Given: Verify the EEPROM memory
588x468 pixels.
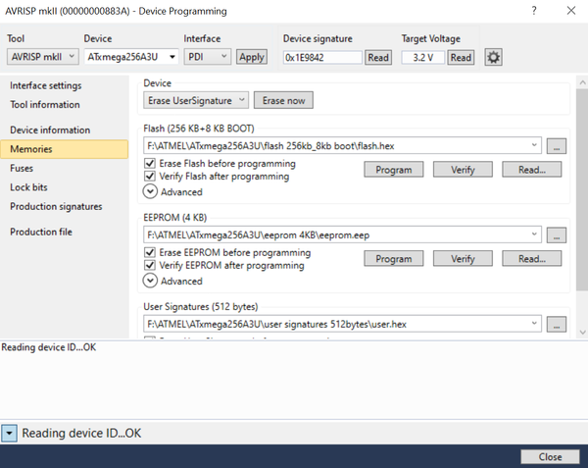Looking at the screenshot, I should (x=463, y=259).
